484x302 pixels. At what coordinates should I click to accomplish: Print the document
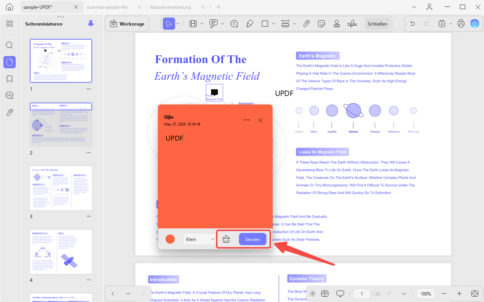point(461,24)
